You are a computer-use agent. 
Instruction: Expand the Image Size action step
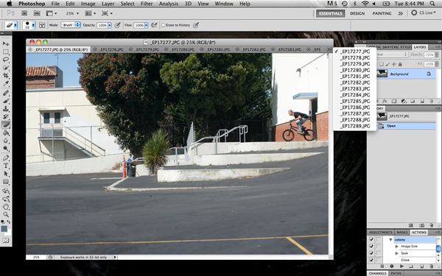(397, 246)
